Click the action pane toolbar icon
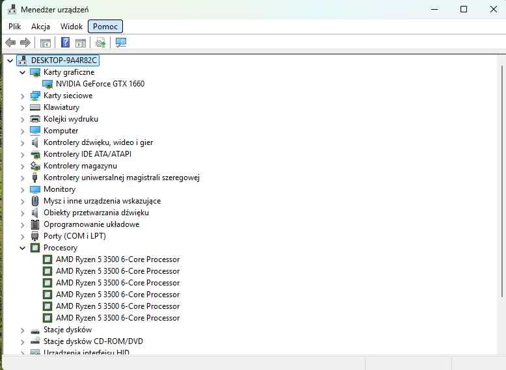This screenshot has height=370, width=506. [x=81, y=42]
